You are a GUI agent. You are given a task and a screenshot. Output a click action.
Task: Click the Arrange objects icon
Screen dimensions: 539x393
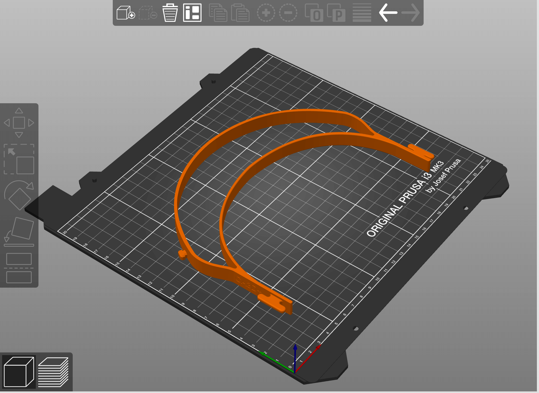tap(192, 13)
